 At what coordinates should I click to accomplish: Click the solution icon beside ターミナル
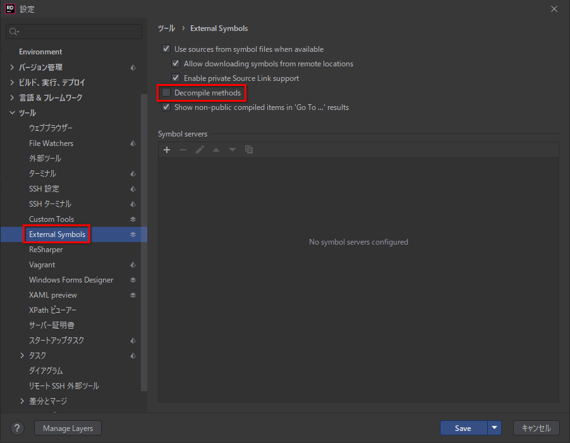click(133, 174)
